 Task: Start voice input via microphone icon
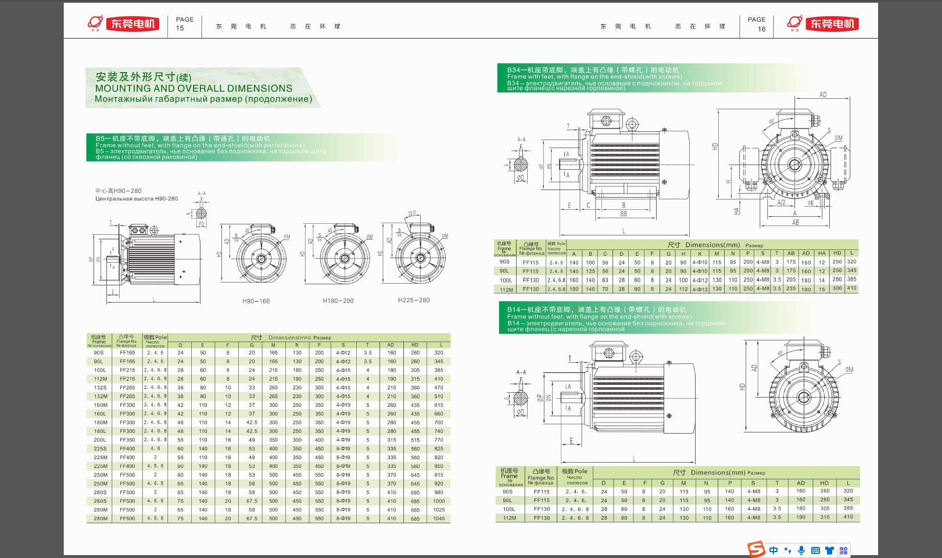[801, 550]
